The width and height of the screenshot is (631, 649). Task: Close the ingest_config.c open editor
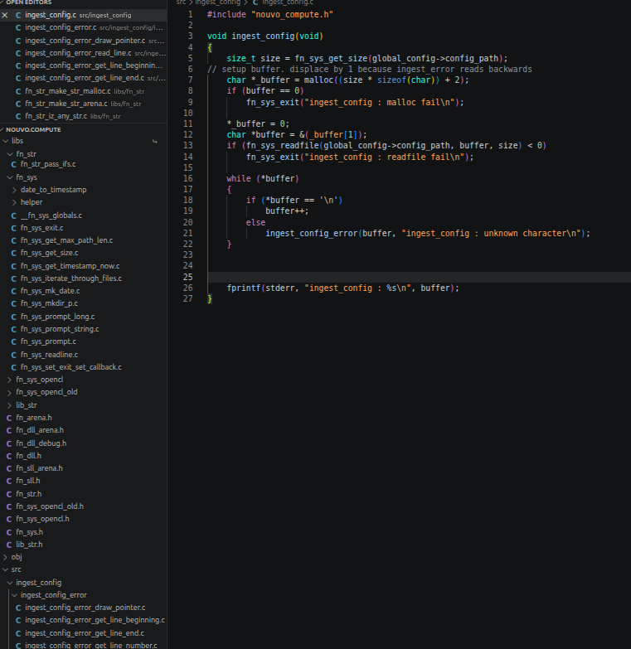point(5,15)
